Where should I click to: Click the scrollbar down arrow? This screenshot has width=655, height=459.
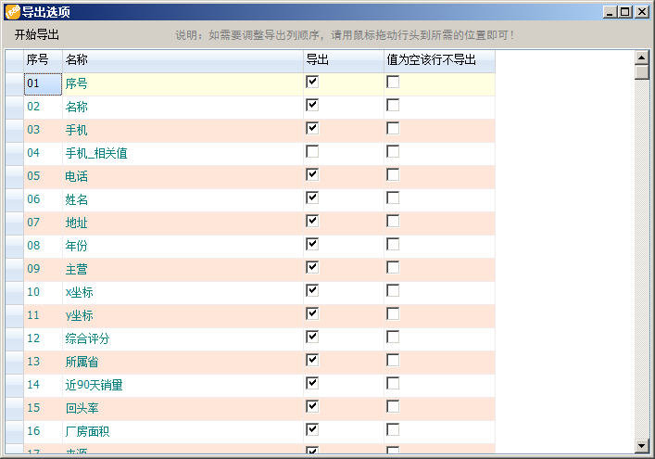(641, 445)
